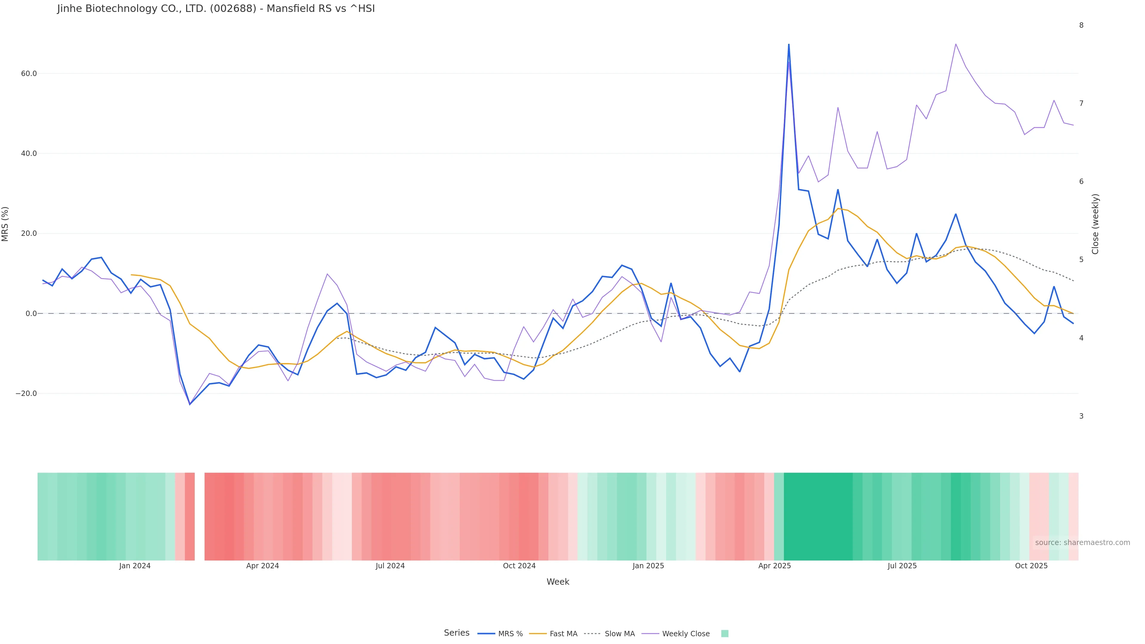Image resolution: width=1145 pixels, height=644 pixels.
Task: Click the Jan 2024 x-axis tick label
Action: click(x=135, y=566)
